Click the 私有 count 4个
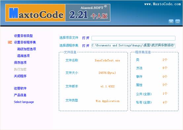The width and height of the screenshot is (183, 130). click(165, 102)
